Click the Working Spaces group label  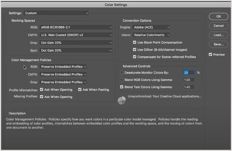[x=23, y=21]
